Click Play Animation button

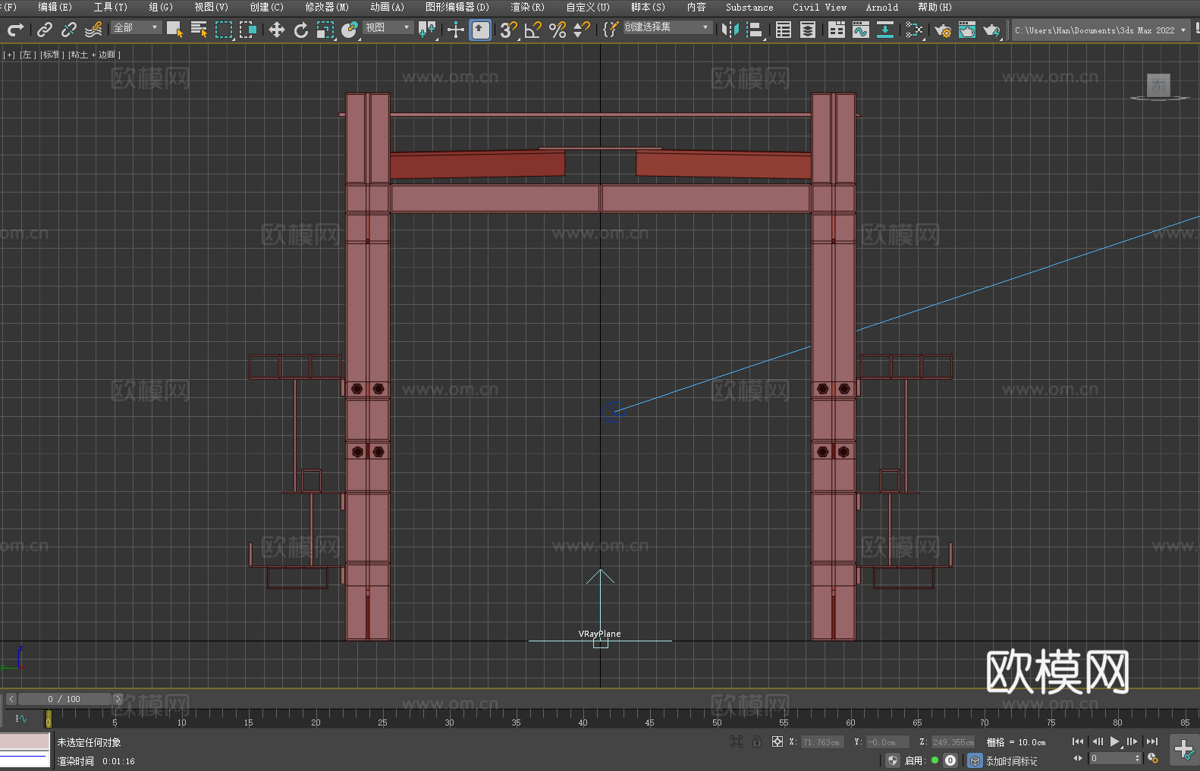pyautogui.click(x=1114, y=741)
